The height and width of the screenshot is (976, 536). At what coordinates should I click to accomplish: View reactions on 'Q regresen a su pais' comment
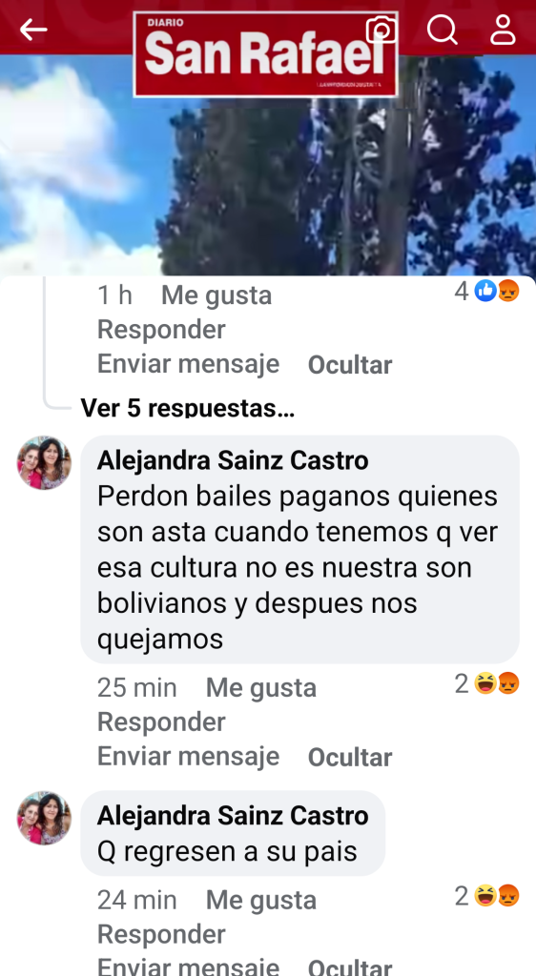pyautogui.click(x=486, y=896)
